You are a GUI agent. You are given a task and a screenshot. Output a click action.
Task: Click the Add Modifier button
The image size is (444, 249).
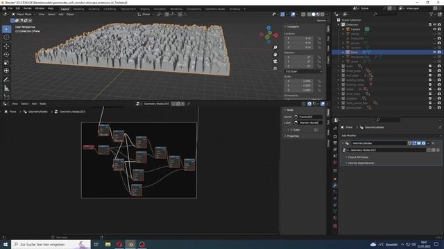click(349, 136)
